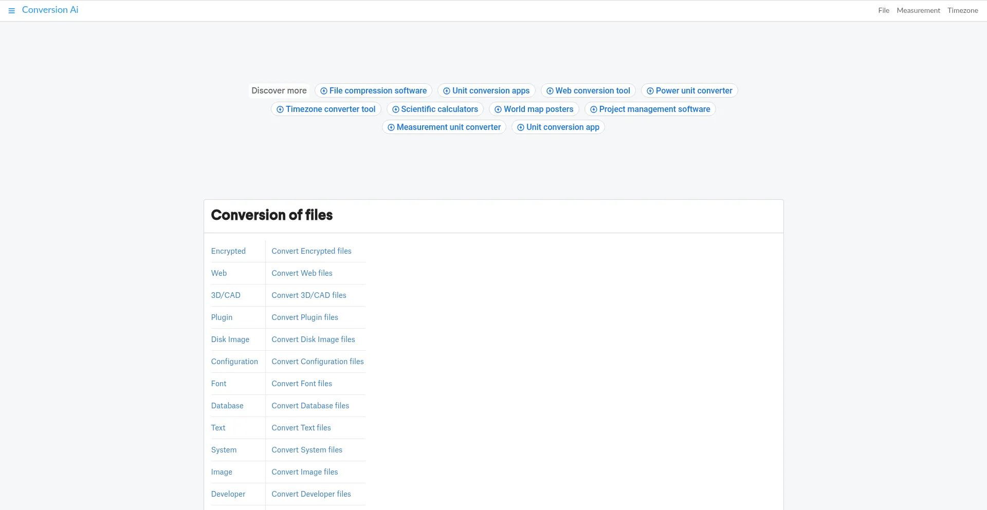Click the Measurement unit converter suggestion

click(448, 127)
